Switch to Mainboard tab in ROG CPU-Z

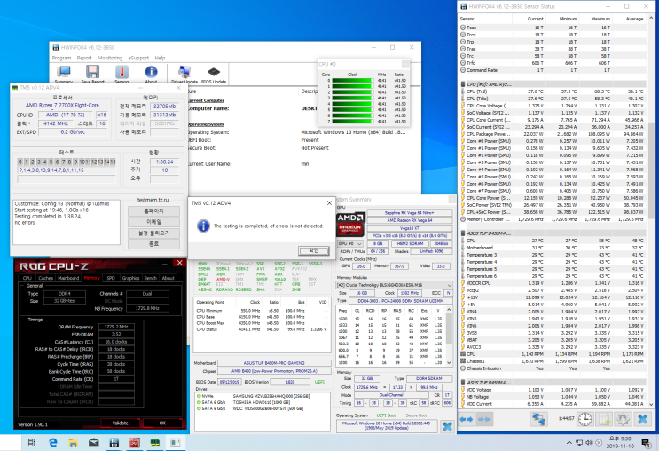tap(68, 278)
